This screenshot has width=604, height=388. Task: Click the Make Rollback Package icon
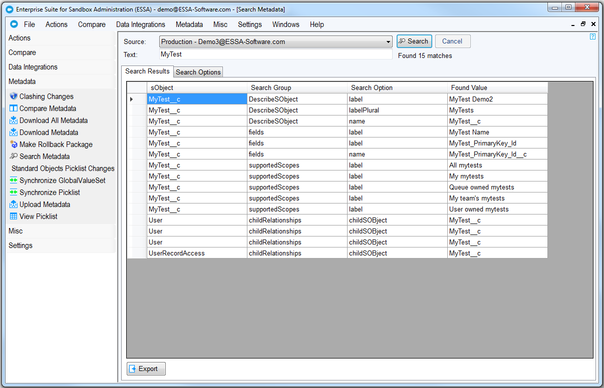pyautogui.click(x=14, y=144)
